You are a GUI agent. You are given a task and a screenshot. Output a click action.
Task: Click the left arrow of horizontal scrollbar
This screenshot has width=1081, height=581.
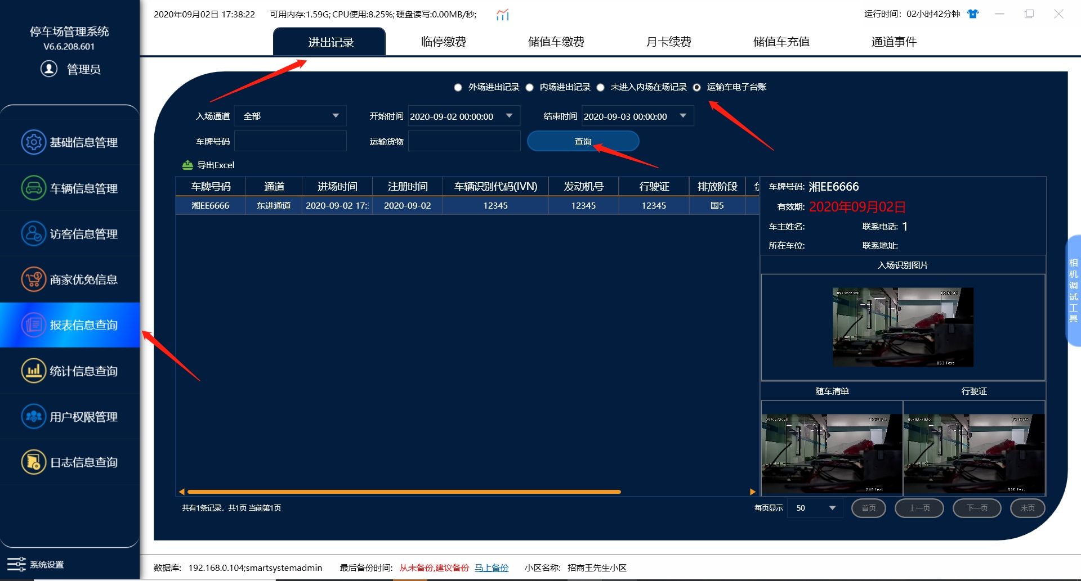(181, 492)
